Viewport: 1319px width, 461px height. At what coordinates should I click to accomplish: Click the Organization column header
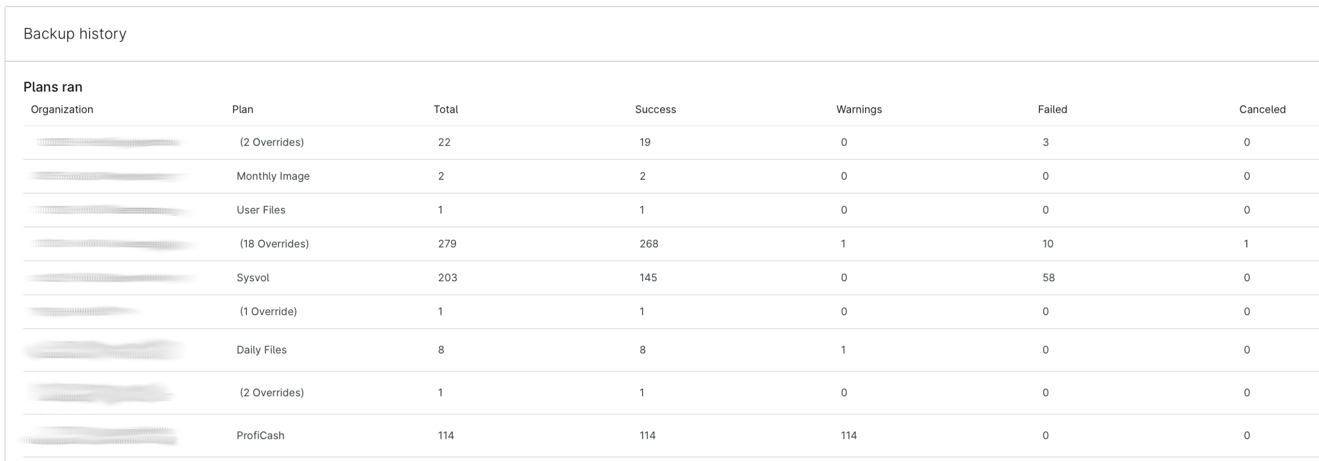62,109
